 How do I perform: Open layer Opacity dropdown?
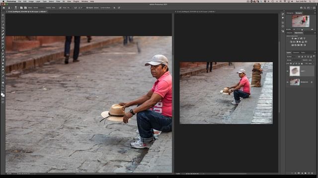[312, 60]
